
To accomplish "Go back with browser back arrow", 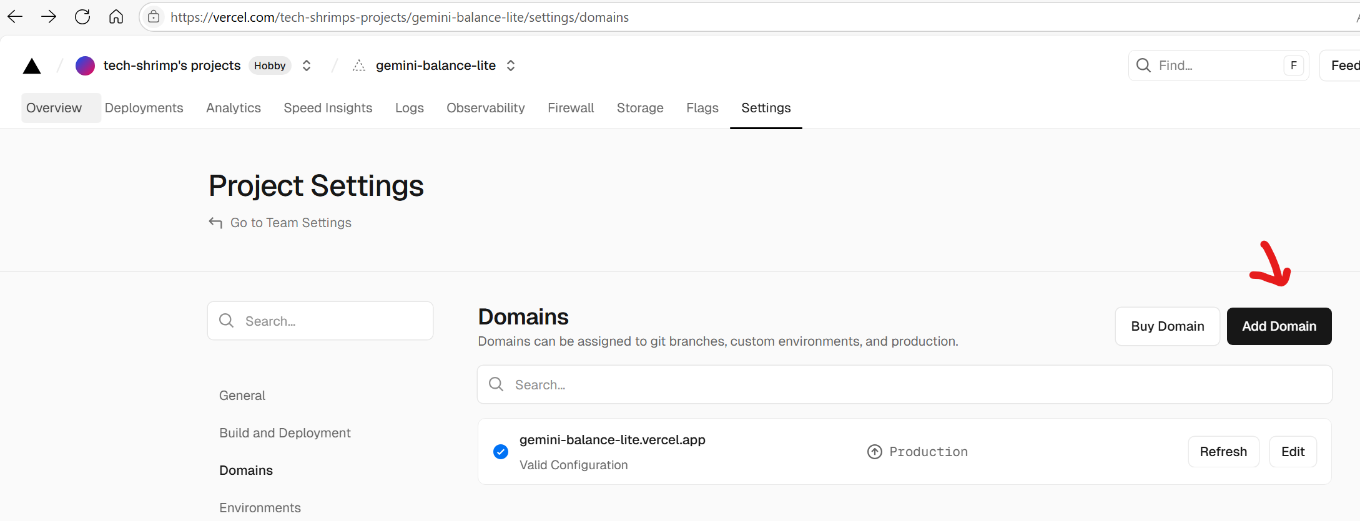I will (15, 17).
